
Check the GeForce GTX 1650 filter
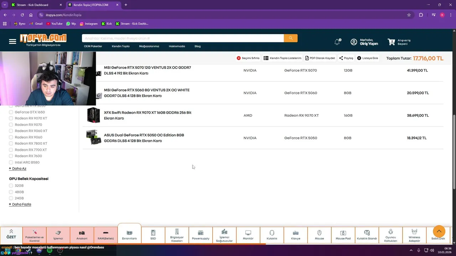11,112
